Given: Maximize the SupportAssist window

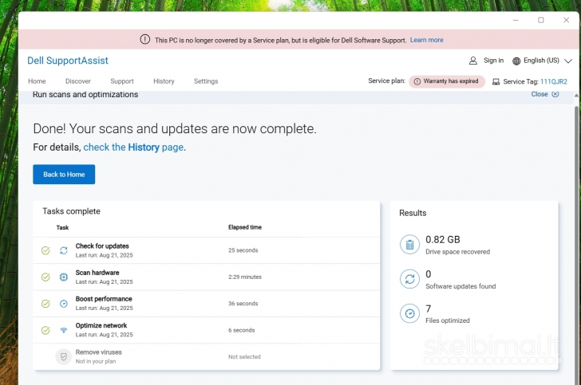Looking at the screenshot, I should (x=541, y=20).
